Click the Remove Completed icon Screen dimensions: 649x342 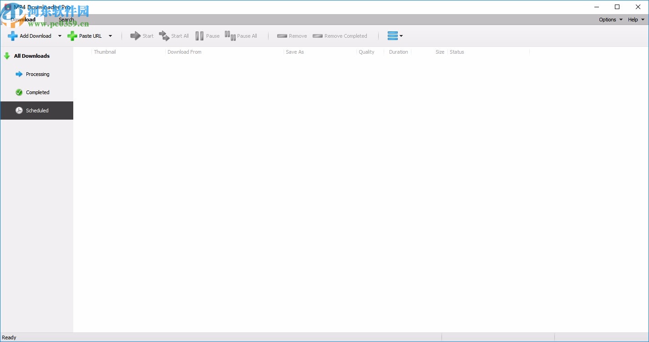317,35
